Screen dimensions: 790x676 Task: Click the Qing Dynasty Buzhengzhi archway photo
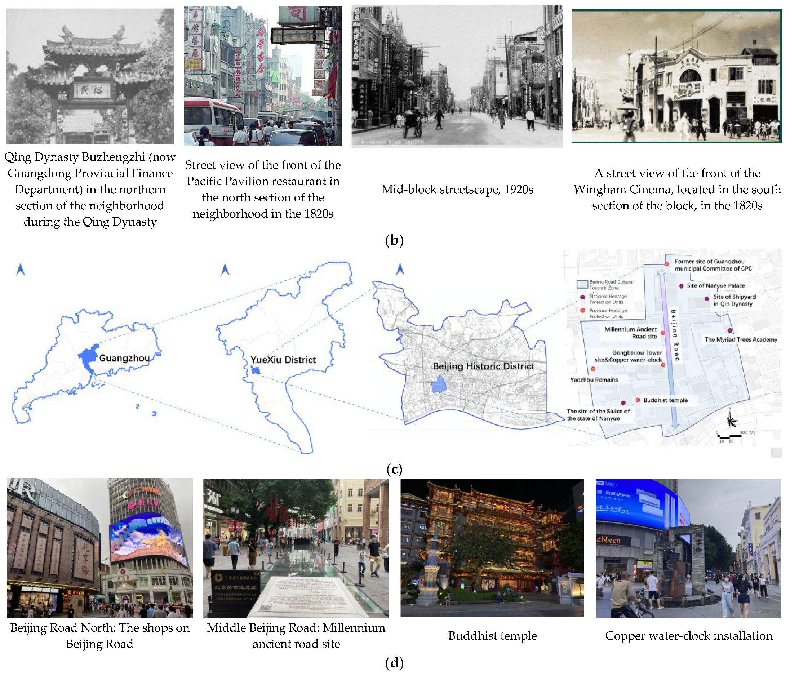[90, 76]
